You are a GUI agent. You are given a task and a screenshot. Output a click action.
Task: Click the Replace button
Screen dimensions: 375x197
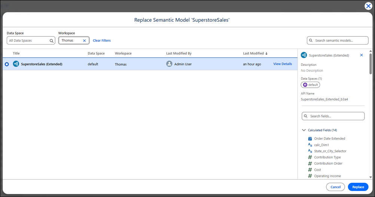(358, 187)
